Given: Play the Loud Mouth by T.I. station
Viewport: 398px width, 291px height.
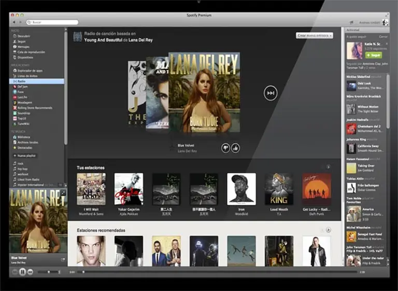Looking at the screenshot, I should (x=279, y=189).
